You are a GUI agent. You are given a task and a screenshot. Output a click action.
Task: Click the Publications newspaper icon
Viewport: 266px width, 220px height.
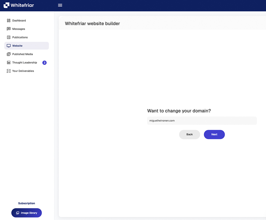tap(9, 37)
